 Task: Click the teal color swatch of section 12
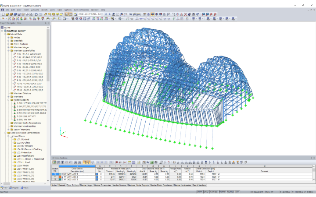pyautogui.click(x=60, y=179)
